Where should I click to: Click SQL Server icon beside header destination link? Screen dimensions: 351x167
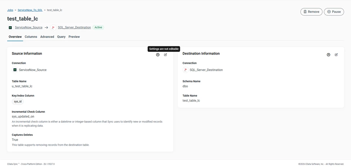tap(53, 27)
